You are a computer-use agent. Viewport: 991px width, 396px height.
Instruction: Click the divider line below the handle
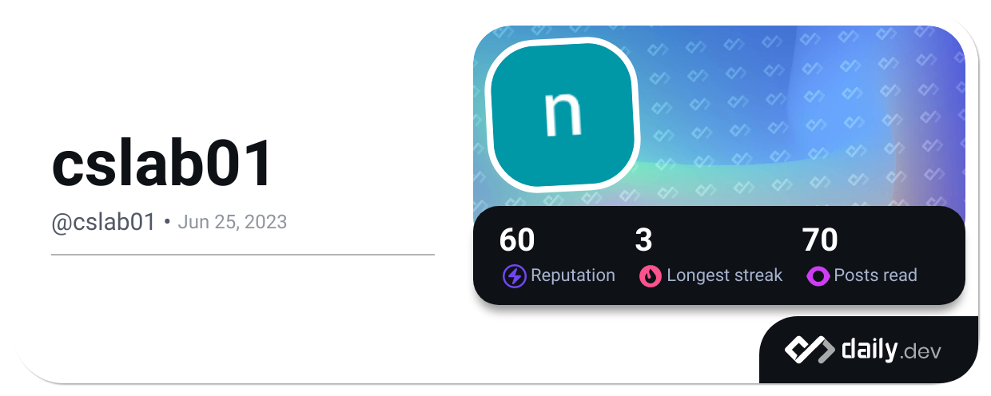243,255
